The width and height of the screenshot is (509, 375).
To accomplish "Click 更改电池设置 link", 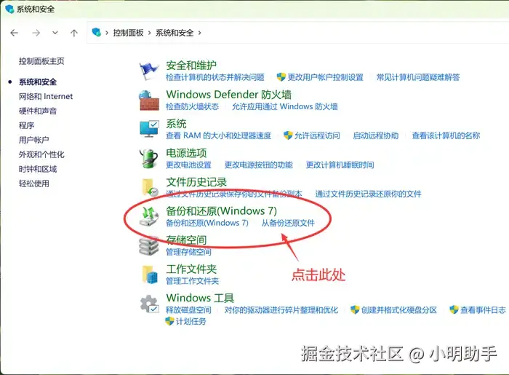I will pyautogui.click(x=188, y=165).
